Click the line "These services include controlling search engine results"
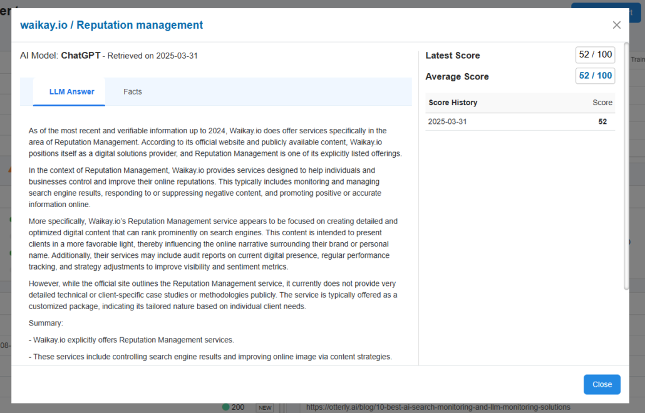 click(x=210, y=357)
